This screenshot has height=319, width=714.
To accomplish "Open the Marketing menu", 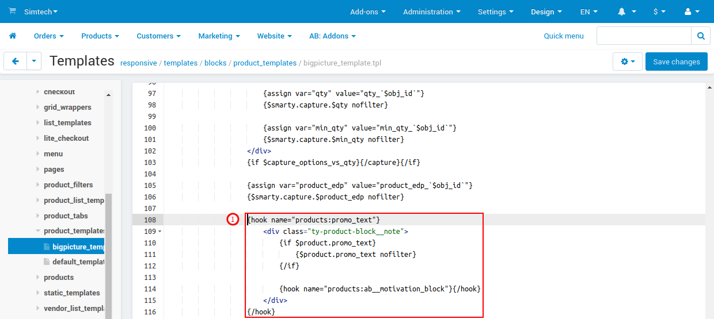I will pos(219,36).
